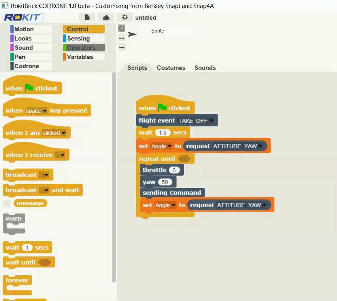Image resolution: width=337 pixels, height=301 pixels.
Task: Open the cloud menu icon
Action: (x=106, y=17)
